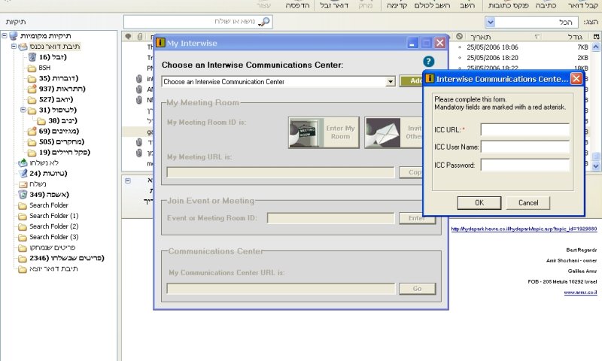This screenshot has width=602, height=361.
Task: Click Cancel in the ICC form dialog
Action: pyautogui.click(x=528, y=202)
